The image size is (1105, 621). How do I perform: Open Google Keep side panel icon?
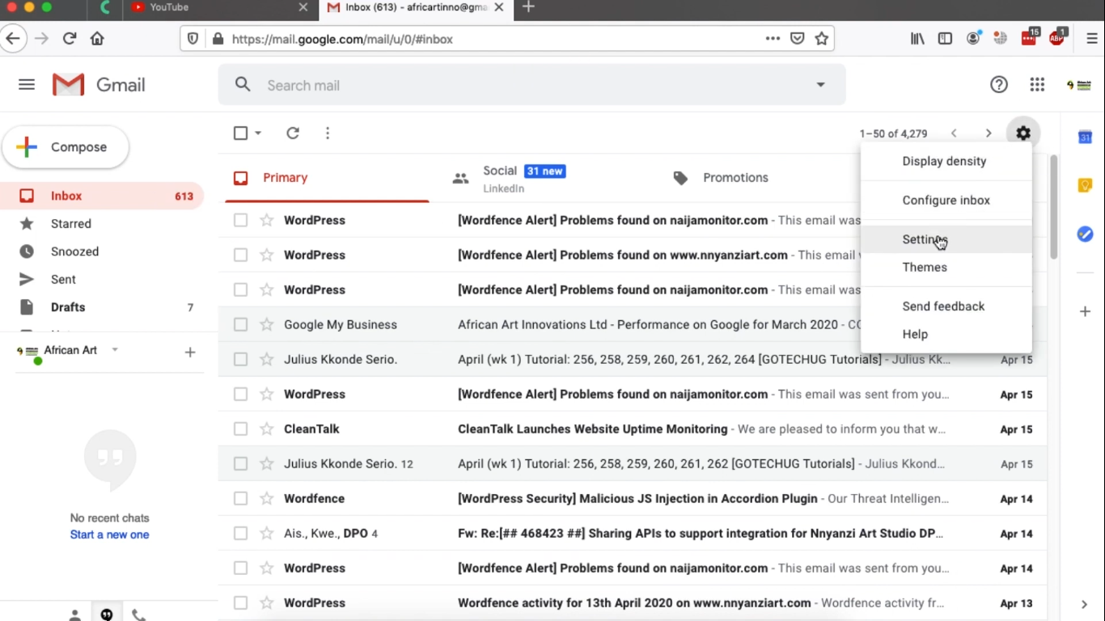pyautogui.click(x=1085, y=185)
